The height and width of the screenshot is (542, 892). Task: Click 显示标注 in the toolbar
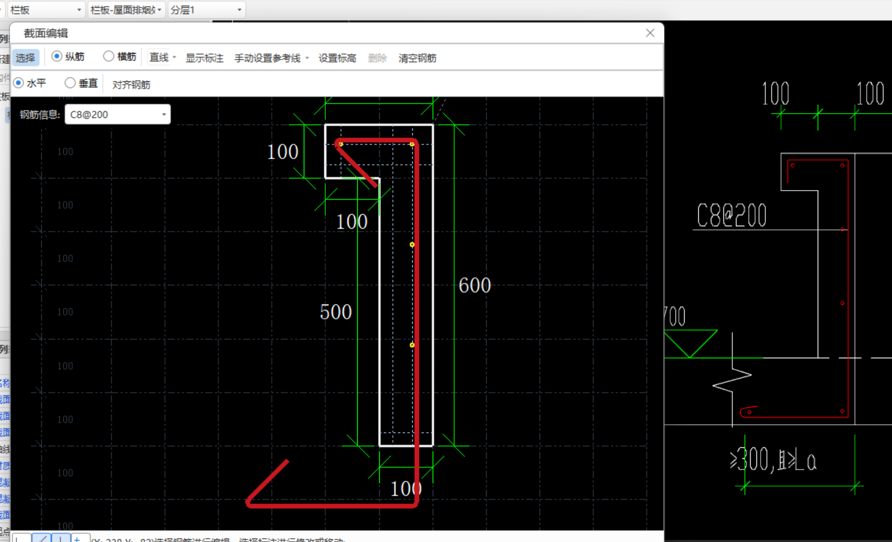click(x=204, y=58)
